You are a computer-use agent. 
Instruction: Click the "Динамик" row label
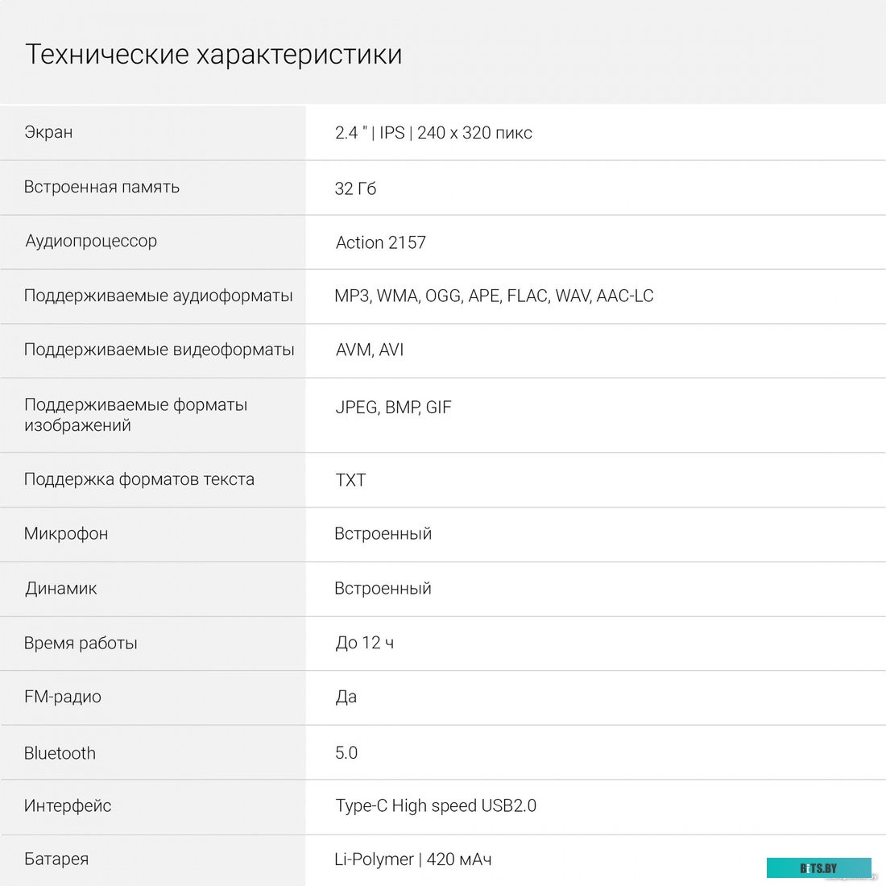(60, 588)
